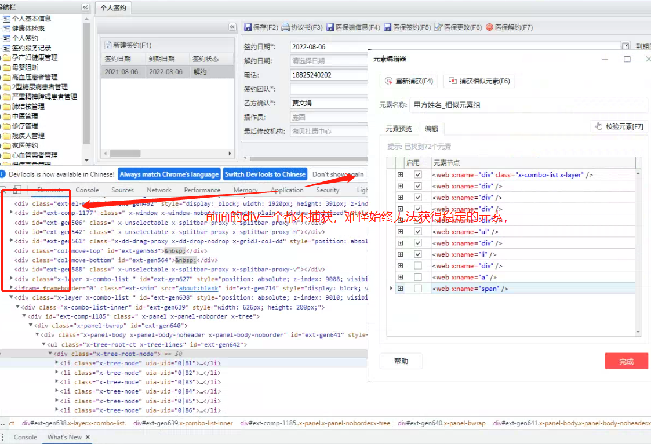Click the element node list vertical scrollbar

click(638, 252)
